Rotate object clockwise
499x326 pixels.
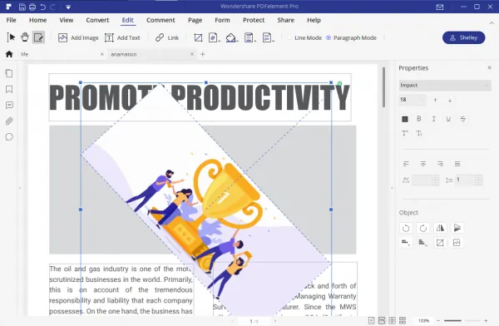pos(423,228)
